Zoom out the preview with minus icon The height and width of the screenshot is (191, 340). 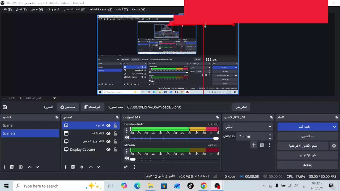click(4, 98)
